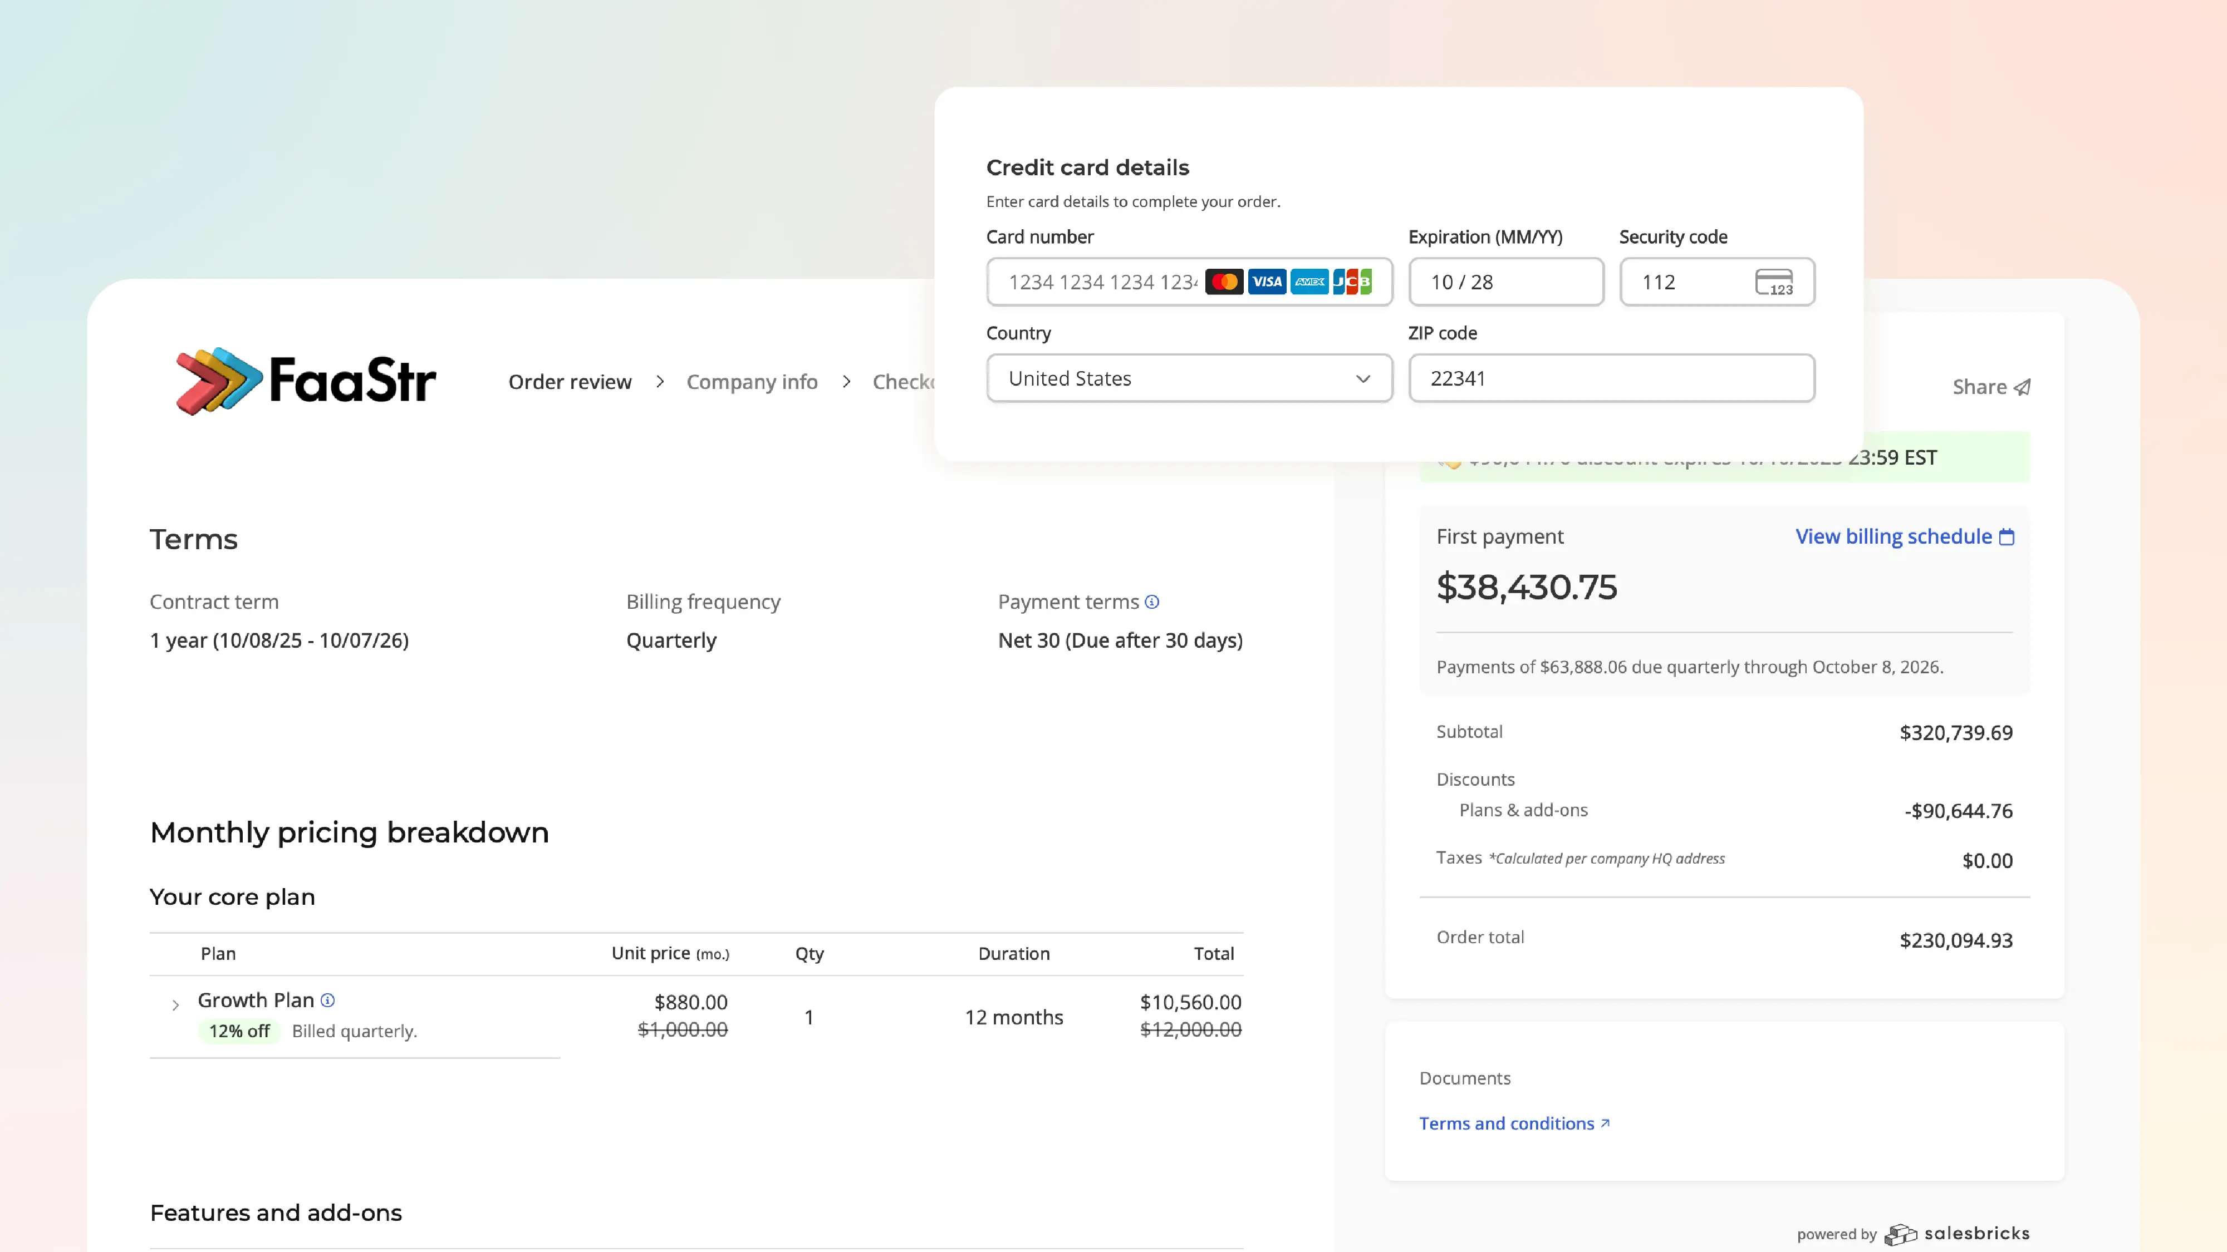
Task: Click the Share button
Action: point(1990,387)
